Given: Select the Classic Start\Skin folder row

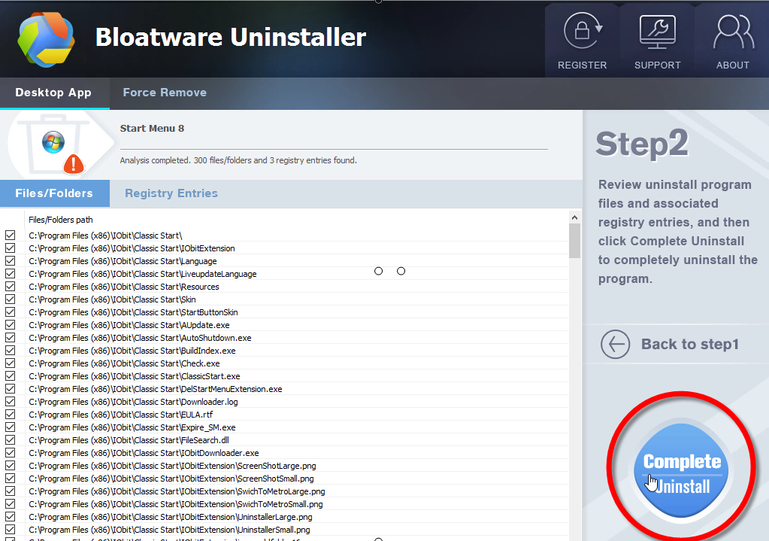Looking at the screenshot, I should click(x=284, y=299).
